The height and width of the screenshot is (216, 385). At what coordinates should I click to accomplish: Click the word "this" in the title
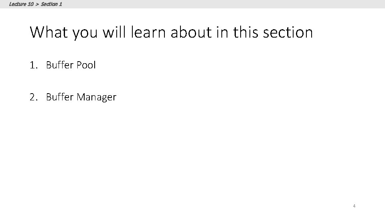pos(245,32)
